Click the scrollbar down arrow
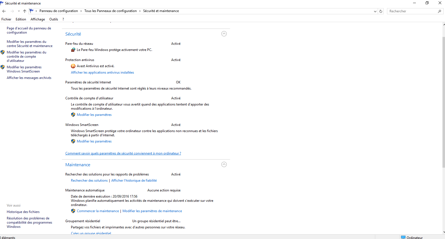 pyautogui.click(x=444, y=232)
